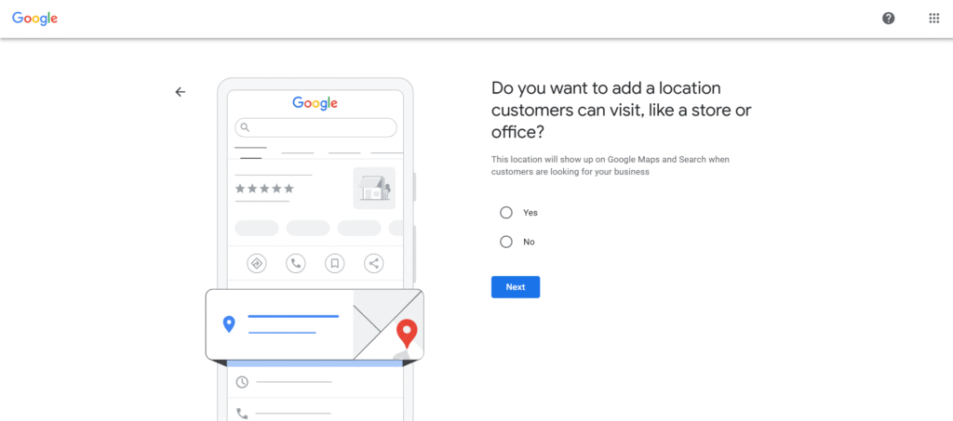The width and height of the screenshot is (953, 421).
Task: Click the search bar in phone illustration
Action: (x=315, y=127)
